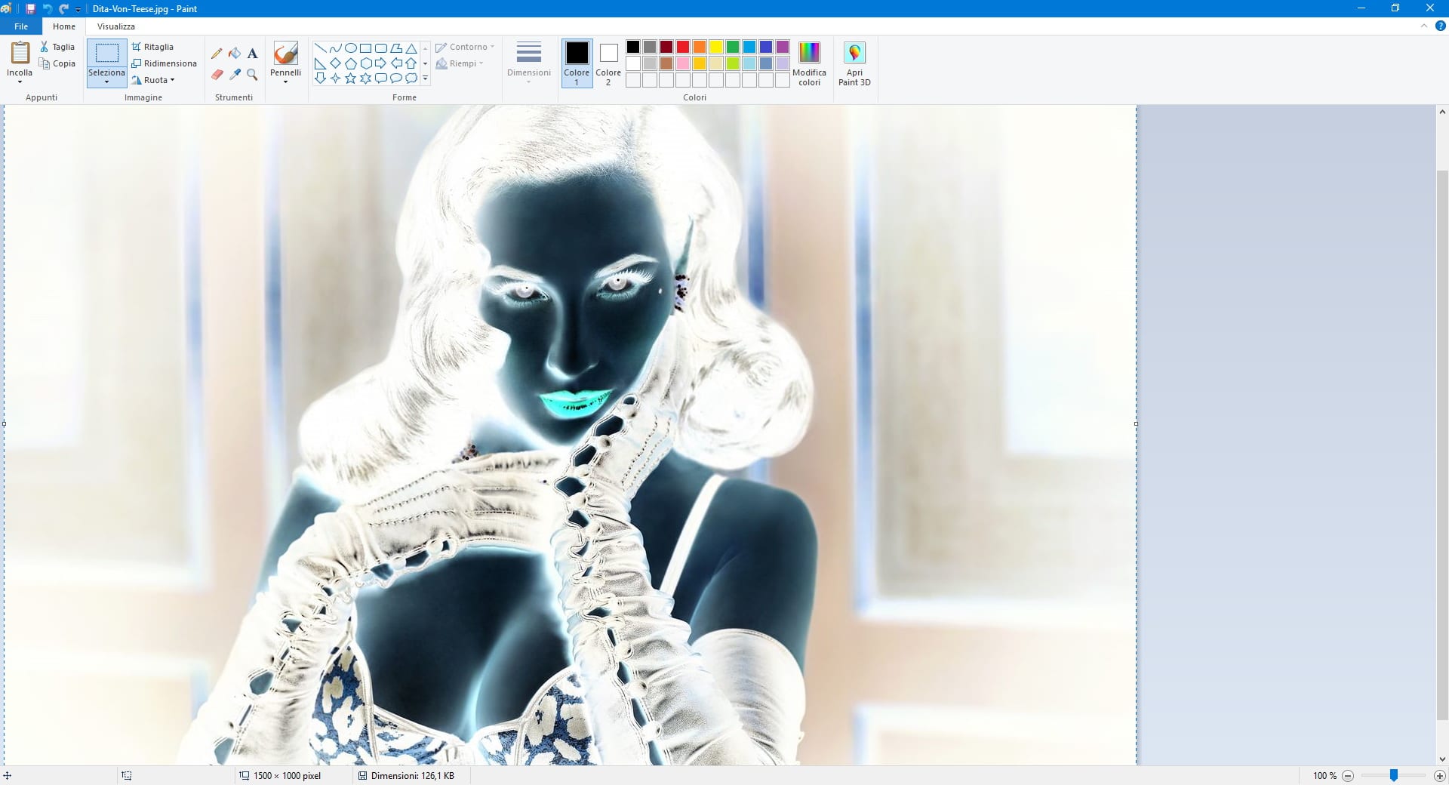Choose the five-point star shape
The width and height of the screenshot is (1449, 785).
(350, 78)
